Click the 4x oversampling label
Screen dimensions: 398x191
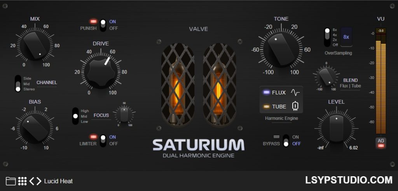tap(335, 35)
